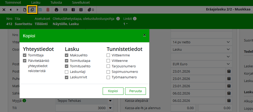Click the calendar icon beside Kassa-alepäivä

(x=229, y=100)
